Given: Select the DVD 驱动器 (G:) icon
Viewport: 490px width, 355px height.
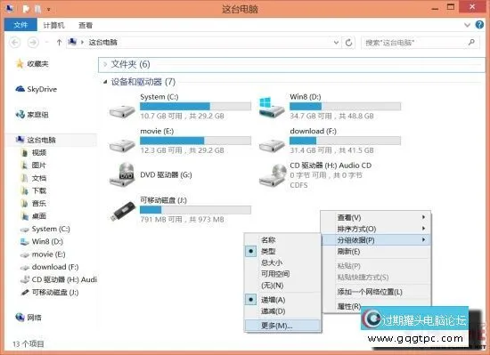Looking at the screenshot, I should click(122, 174).
